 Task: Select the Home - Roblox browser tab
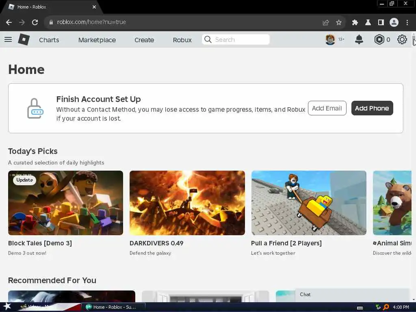pyautogui.click(x=50, y=7)
